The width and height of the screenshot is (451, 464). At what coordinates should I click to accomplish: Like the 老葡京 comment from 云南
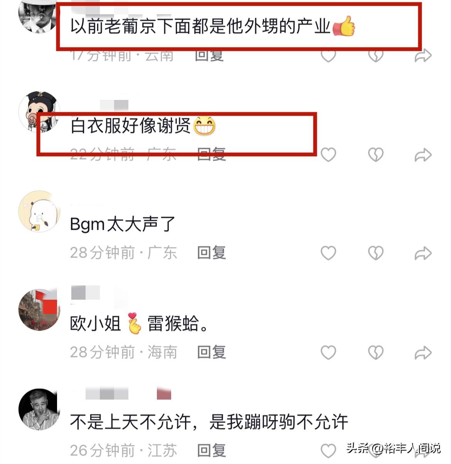(328, 56)
